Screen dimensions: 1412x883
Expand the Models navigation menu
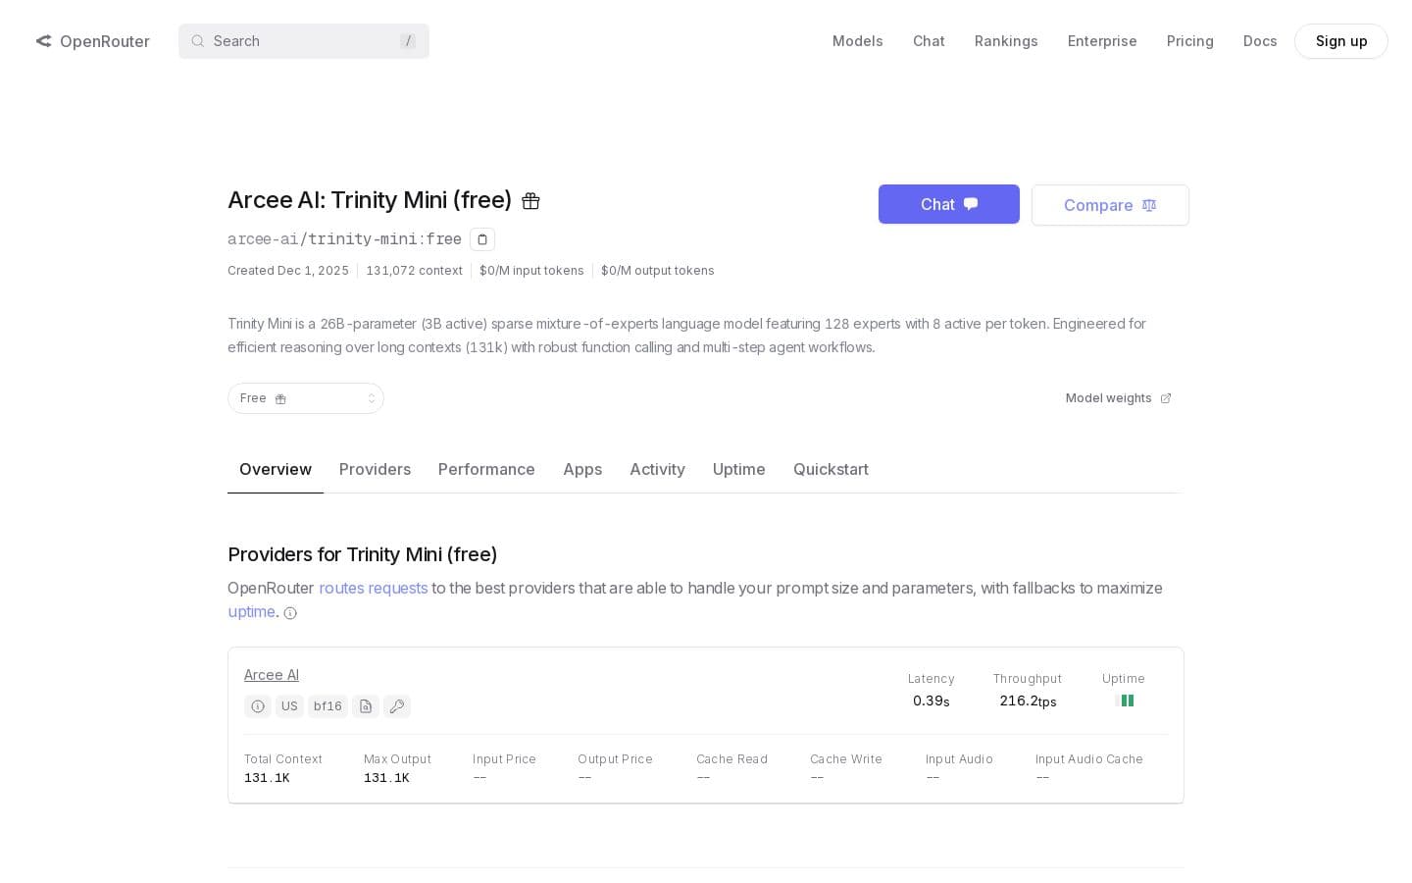(857, 41)
